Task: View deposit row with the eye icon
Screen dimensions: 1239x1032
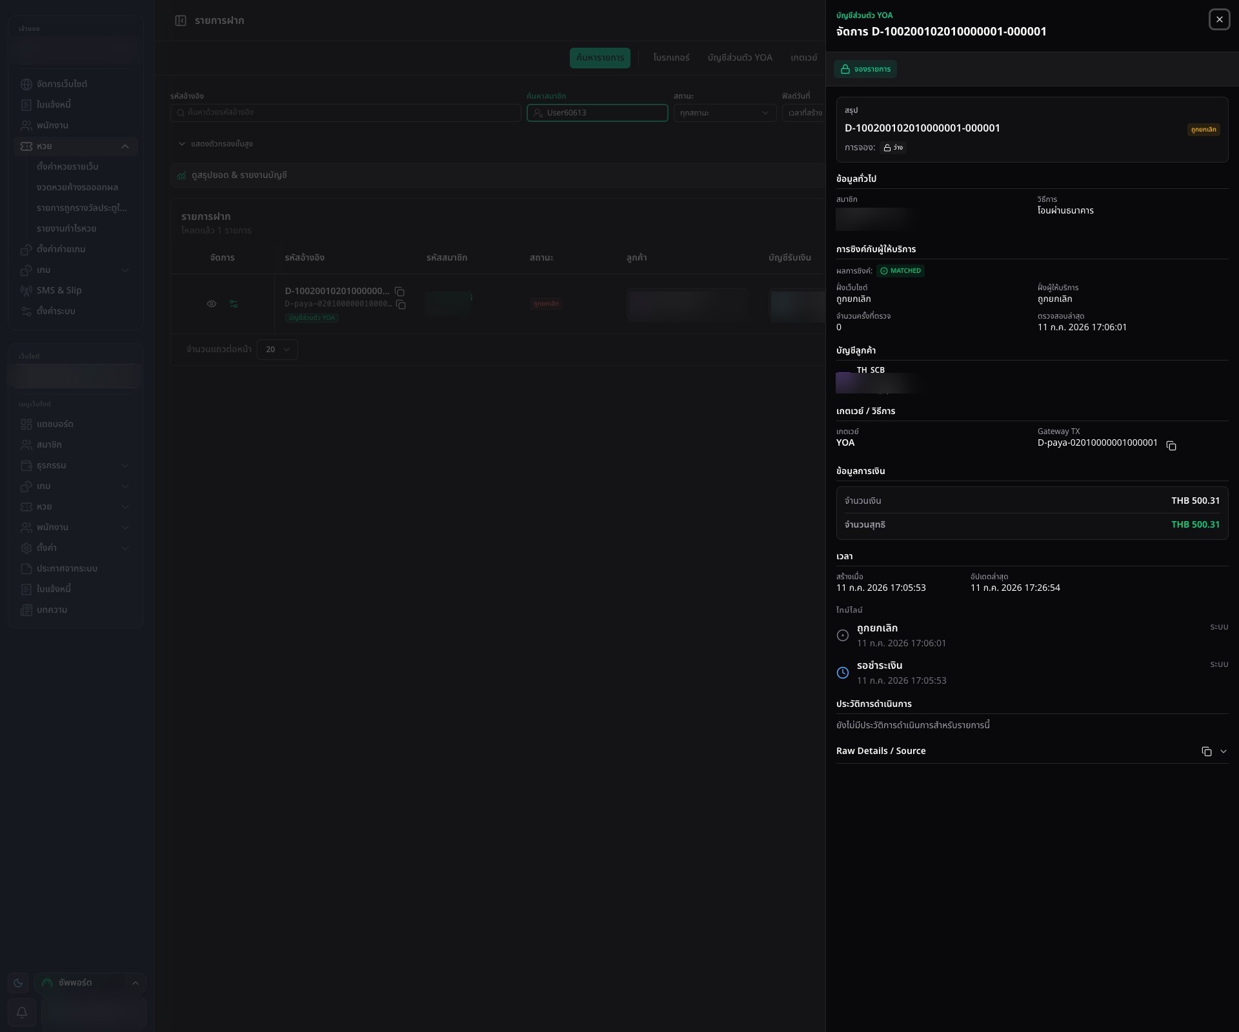Action: click(211, 304)
